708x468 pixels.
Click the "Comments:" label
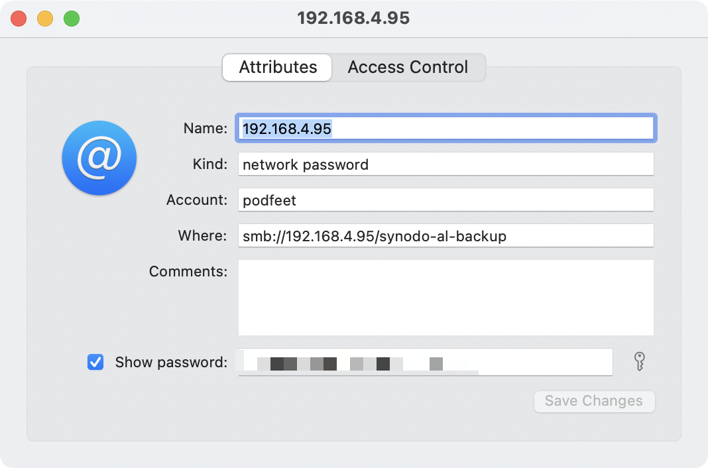pos(188,272)
